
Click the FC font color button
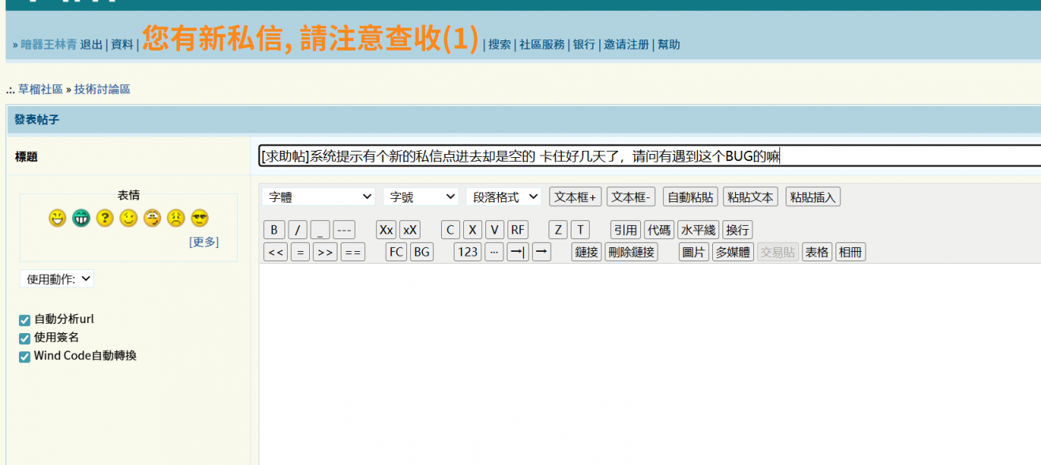[396, 252]
